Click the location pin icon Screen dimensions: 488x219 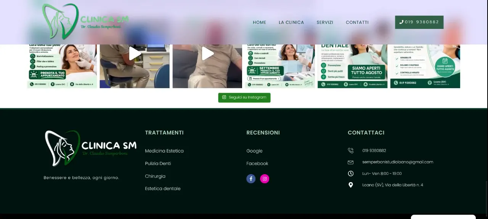[351, 185]
